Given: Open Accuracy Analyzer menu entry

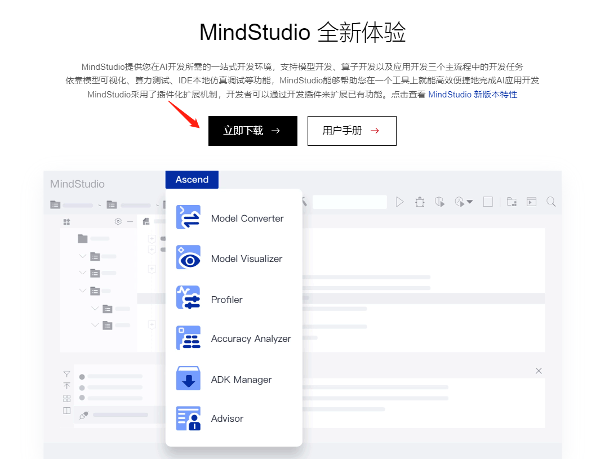Looking at the screenshot, I should 251,338.
